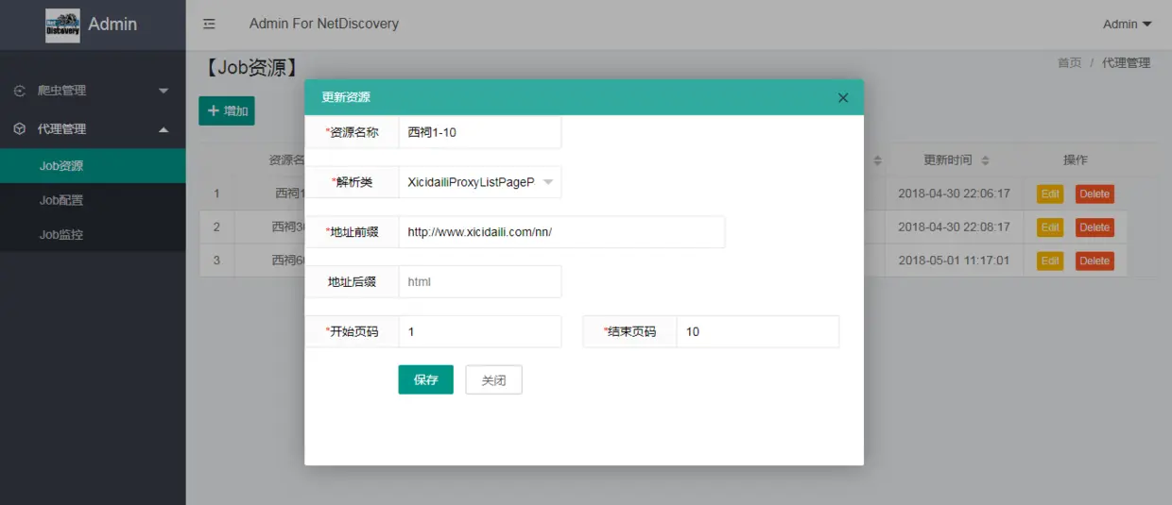Focus the 地址前缀 URL input
The width and height of the screenshot is (1172, 505).
(x=561, y=232)
